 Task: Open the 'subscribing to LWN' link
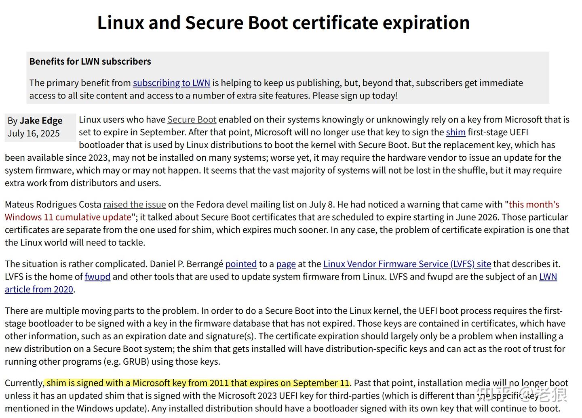point(171,83)
